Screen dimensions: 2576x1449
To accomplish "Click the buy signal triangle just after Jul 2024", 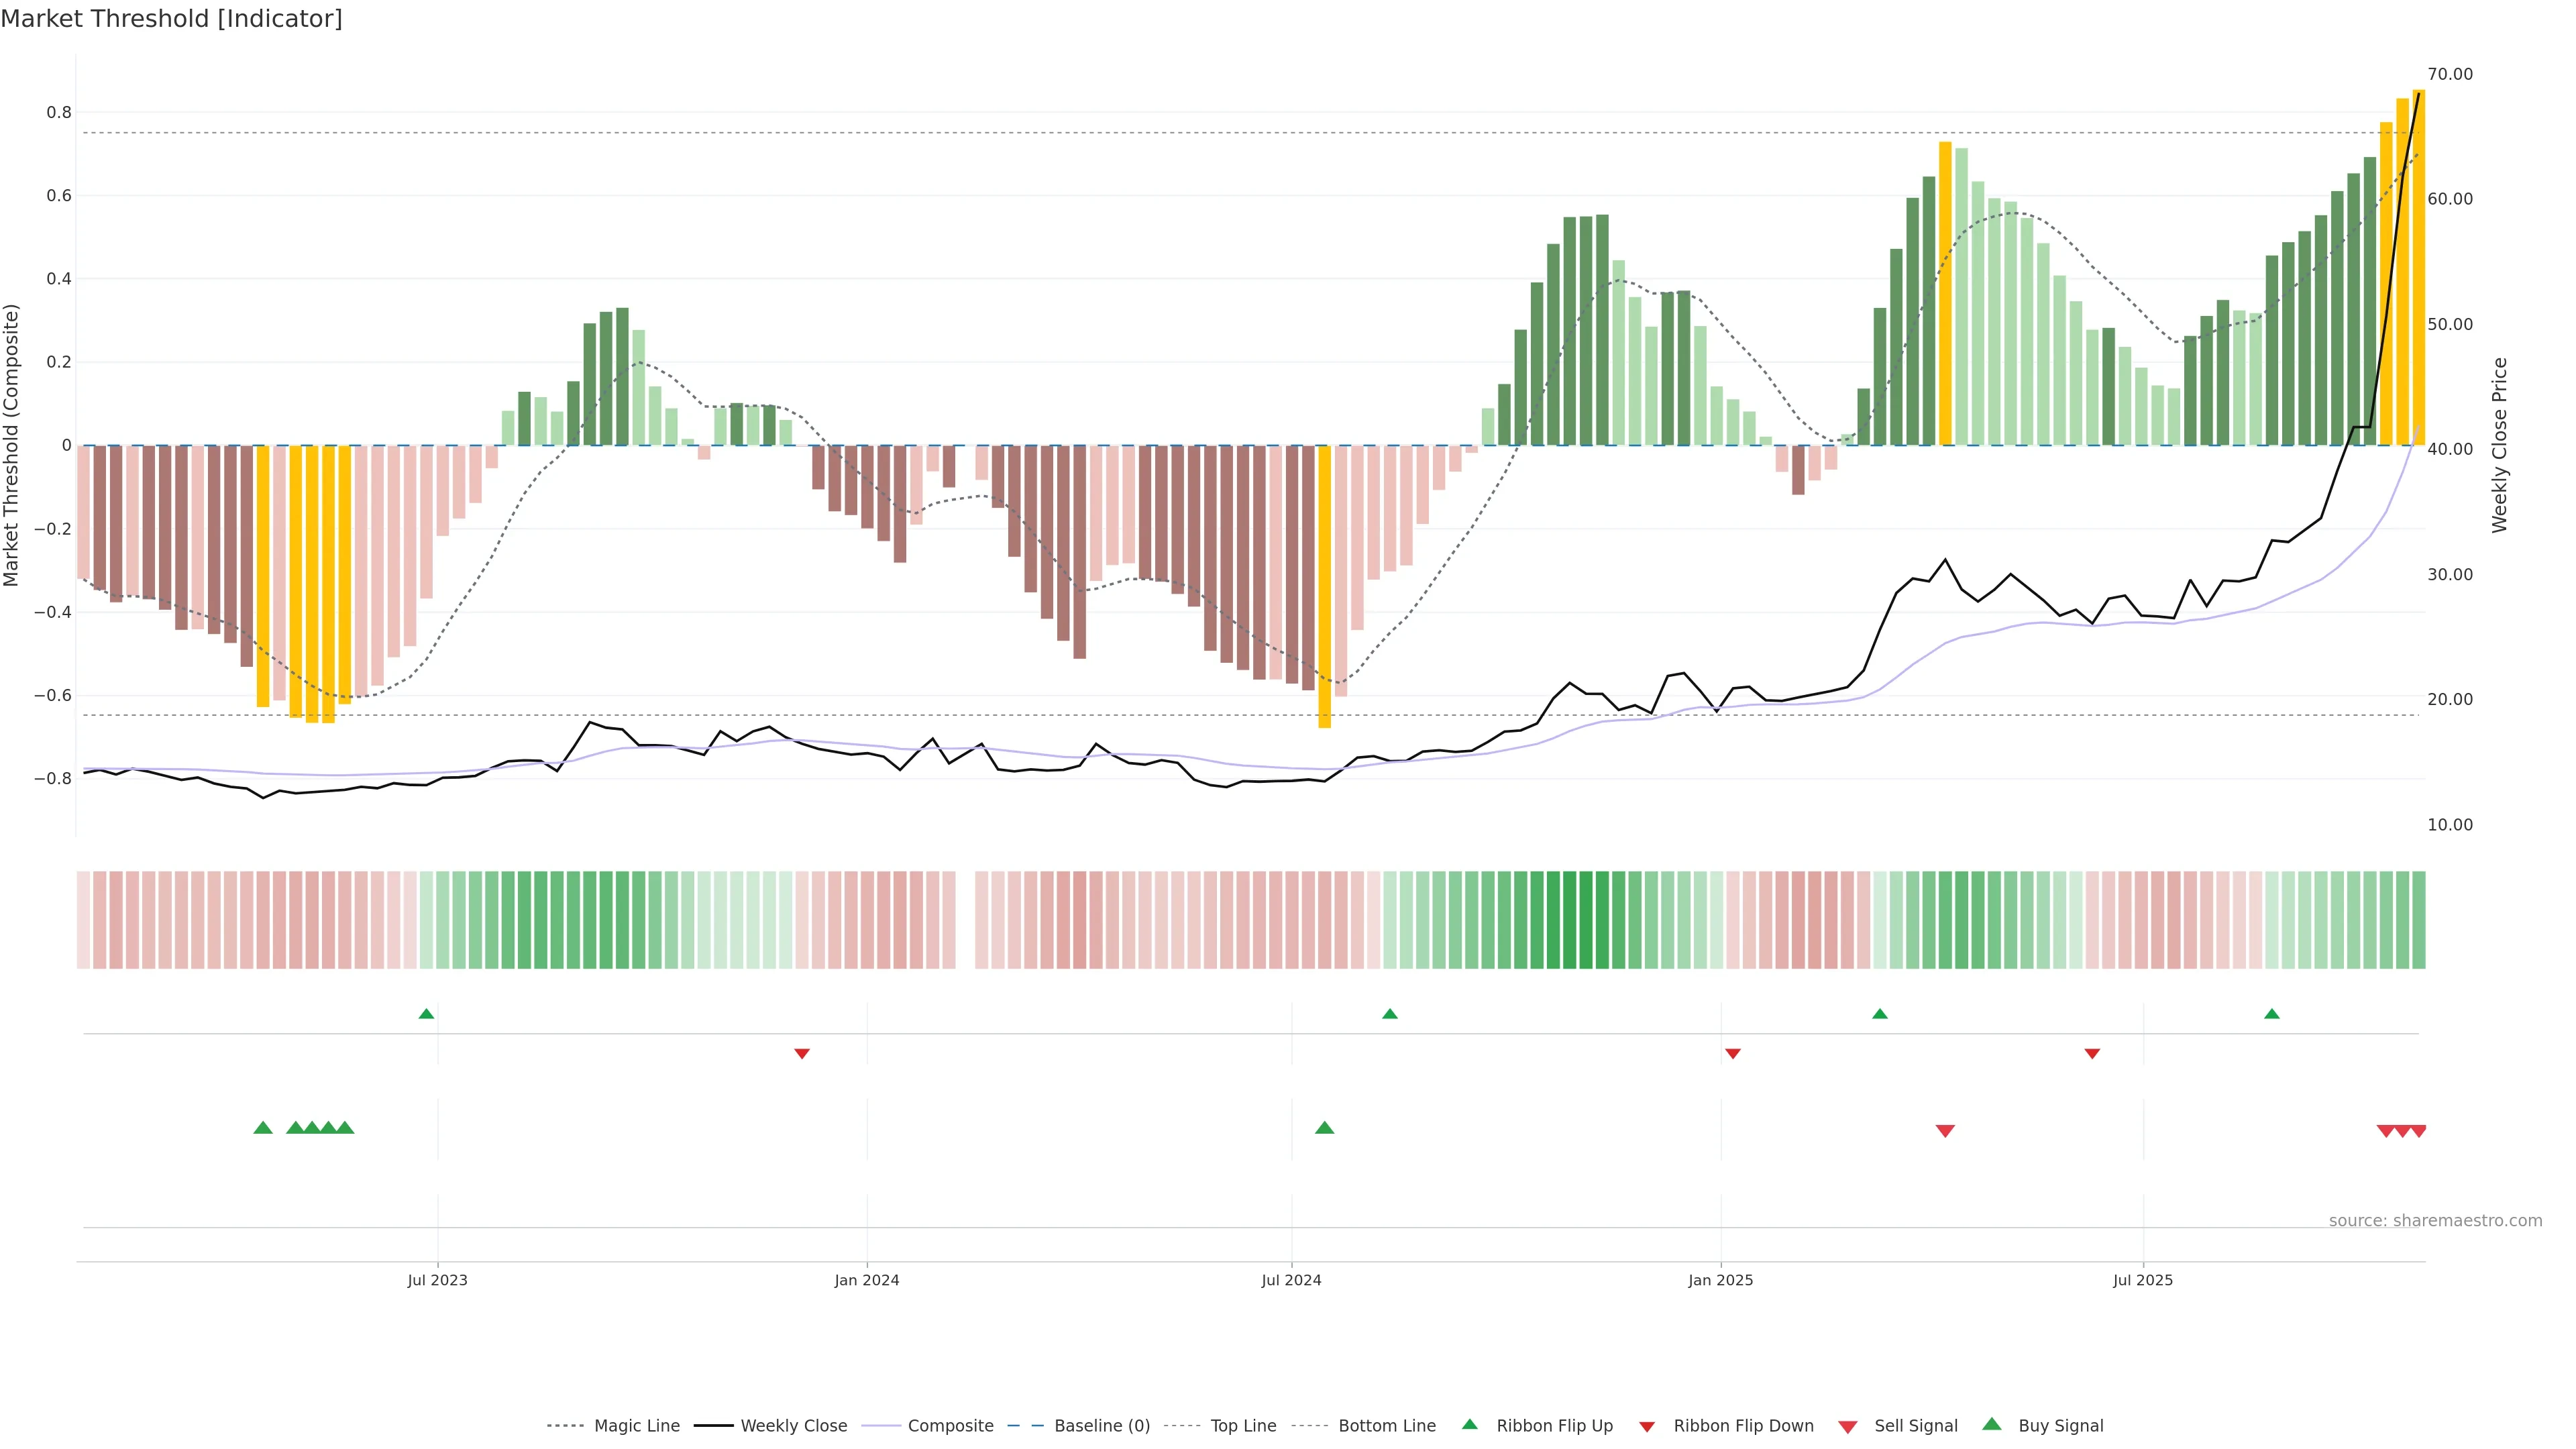I will pos(1325,1128).
